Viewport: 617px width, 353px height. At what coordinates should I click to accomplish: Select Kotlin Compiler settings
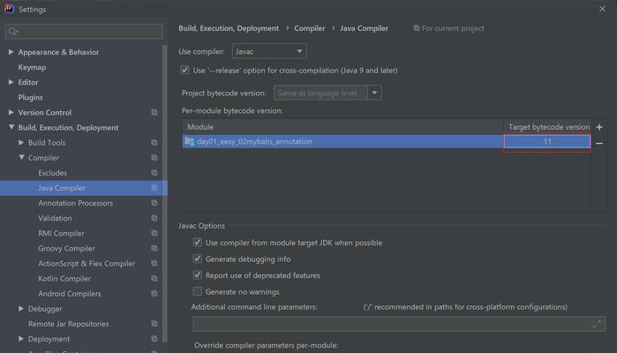click(x=64, y=279)
